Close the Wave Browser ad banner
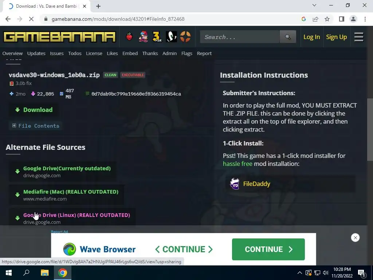The height and width of the screenshot is (280, 373). (355, 238)
